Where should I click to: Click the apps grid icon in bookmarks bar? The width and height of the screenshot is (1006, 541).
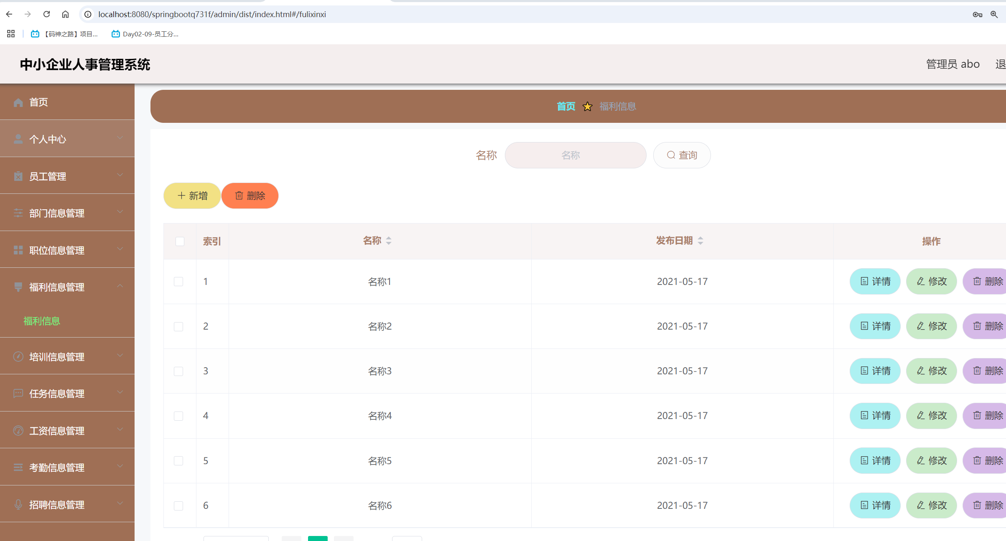click(x=11, y=34)
